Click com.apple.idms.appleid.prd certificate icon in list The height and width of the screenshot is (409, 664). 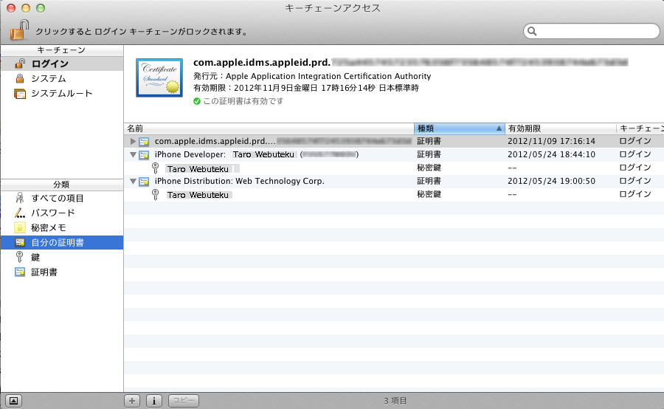point(144,142)
